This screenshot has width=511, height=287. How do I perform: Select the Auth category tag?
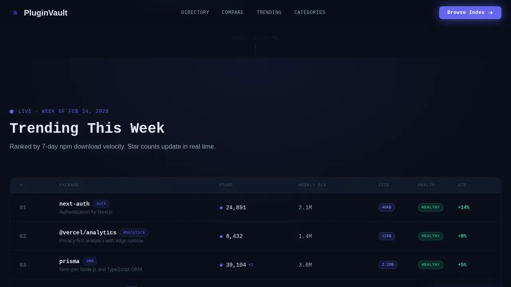pyautogui.click(x=101, y=204)
